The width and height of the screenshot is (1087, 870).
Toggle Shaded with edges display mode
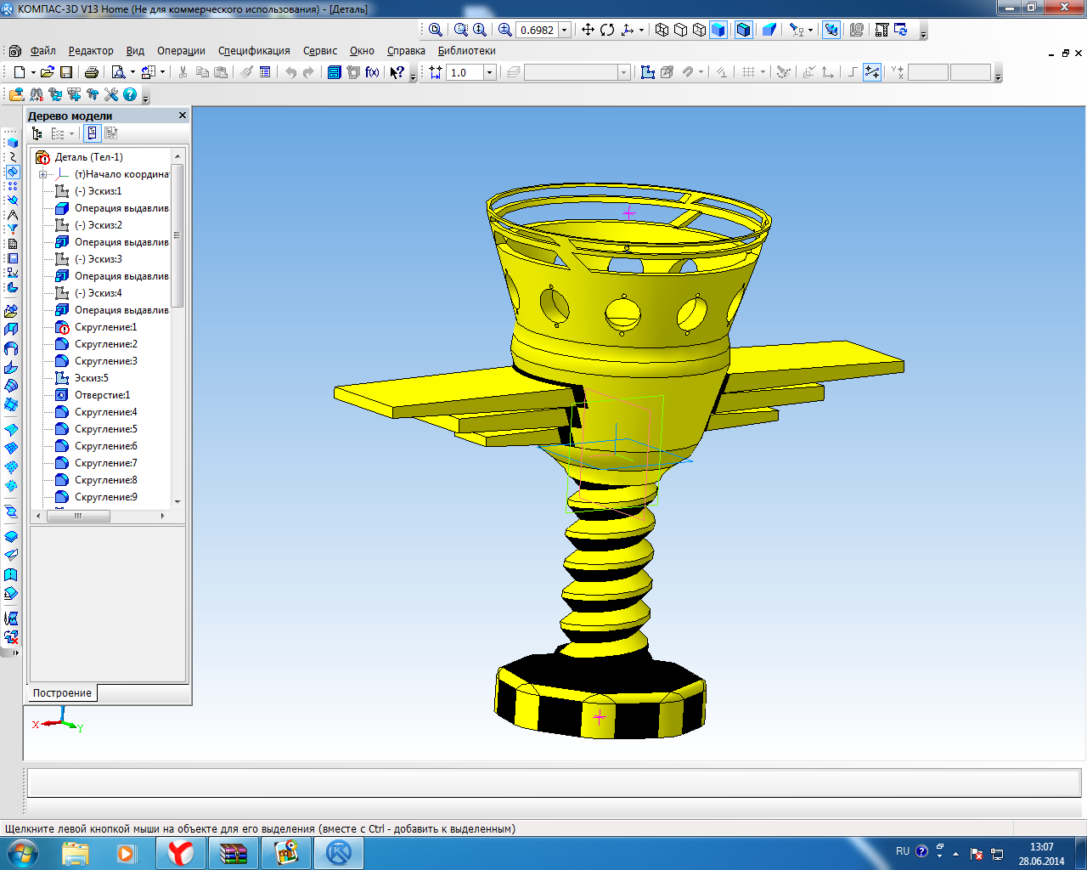[x=744, y=30]
